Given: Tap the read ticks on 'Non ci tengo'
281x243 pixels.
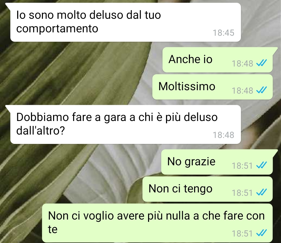Looking at the screenshot, I should tap(261, 192).
